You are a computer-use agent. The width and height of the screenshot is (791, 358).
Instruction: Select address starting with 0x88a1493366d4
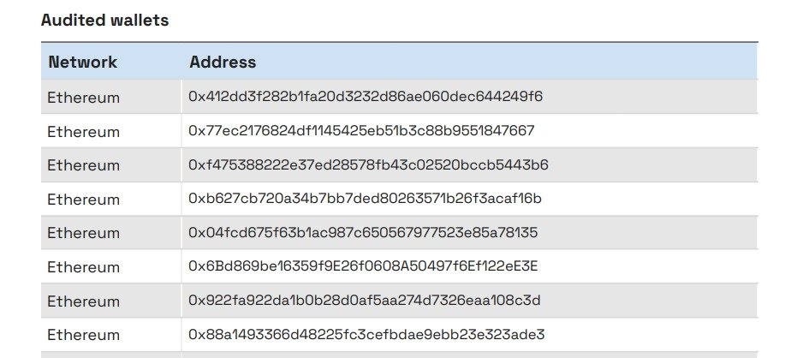(366, 334)
